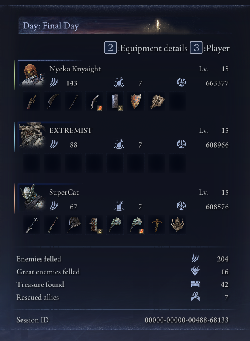The height and width of the screenshot is (341, 250).
Task: Click Nyeko Knyaight's tower shield item icon
Action: [x=115, y=101]
